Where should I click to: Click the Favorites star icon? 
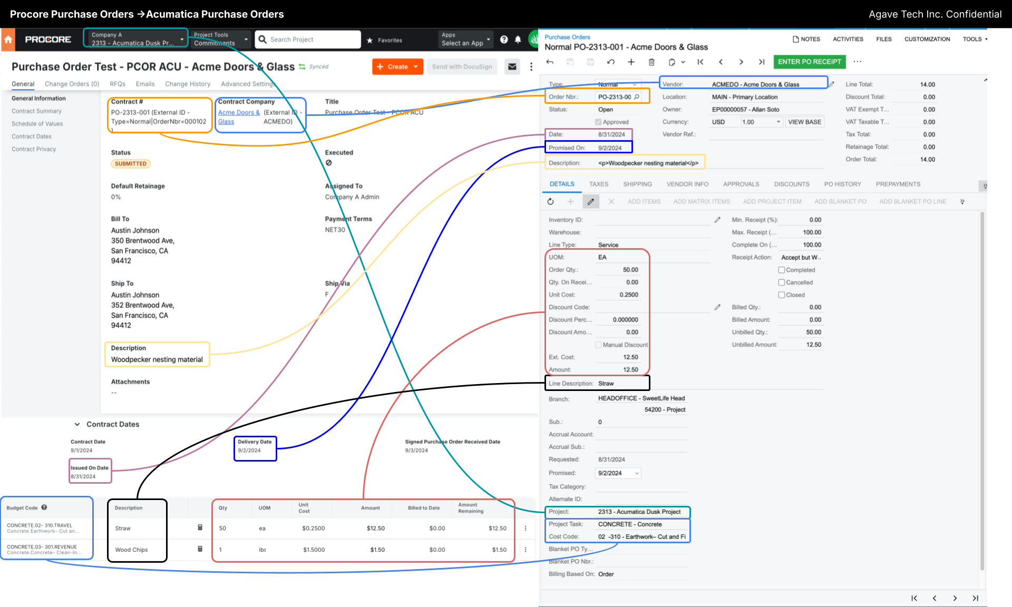click(369, 40)
